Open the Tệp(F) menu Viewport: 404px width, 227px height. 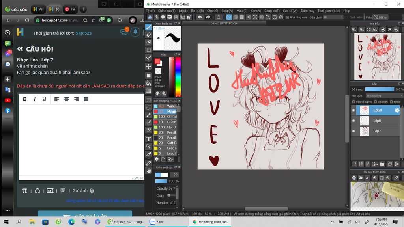point(150,11)
